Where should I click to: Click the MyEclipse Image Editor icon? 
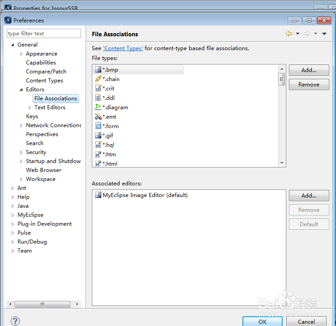98,195
